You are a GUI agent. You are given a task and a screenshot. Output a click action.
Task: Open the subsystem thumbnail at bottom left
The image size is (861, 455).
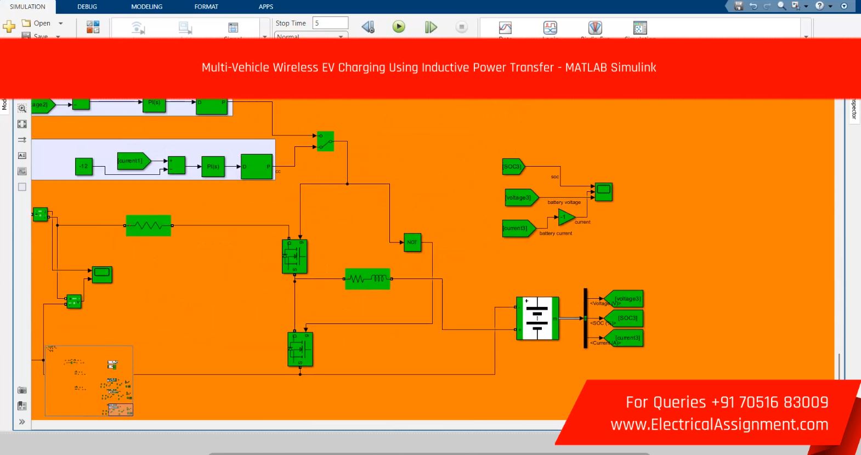[x=89, y=380]
